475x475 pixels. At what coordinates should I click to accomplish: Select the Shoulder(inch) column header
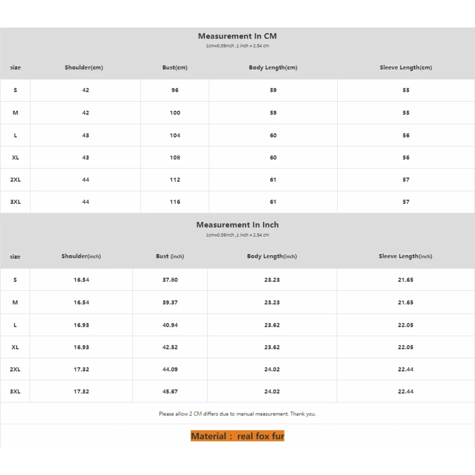tap(81, 256)
